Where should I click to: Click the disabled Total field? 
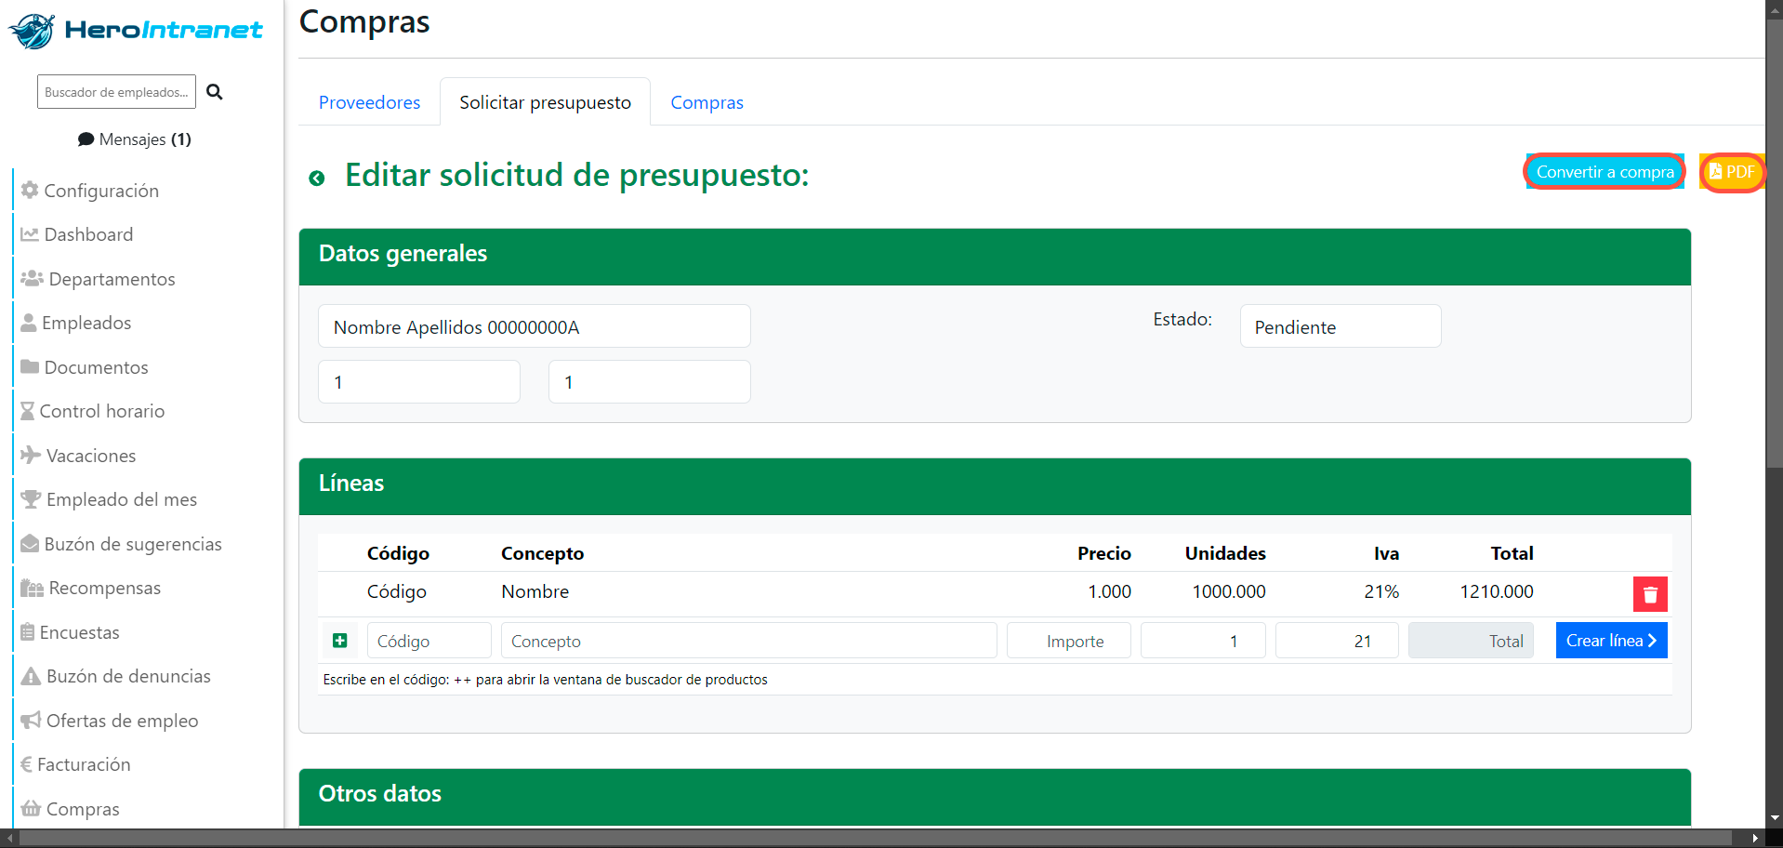point(1471,641)
